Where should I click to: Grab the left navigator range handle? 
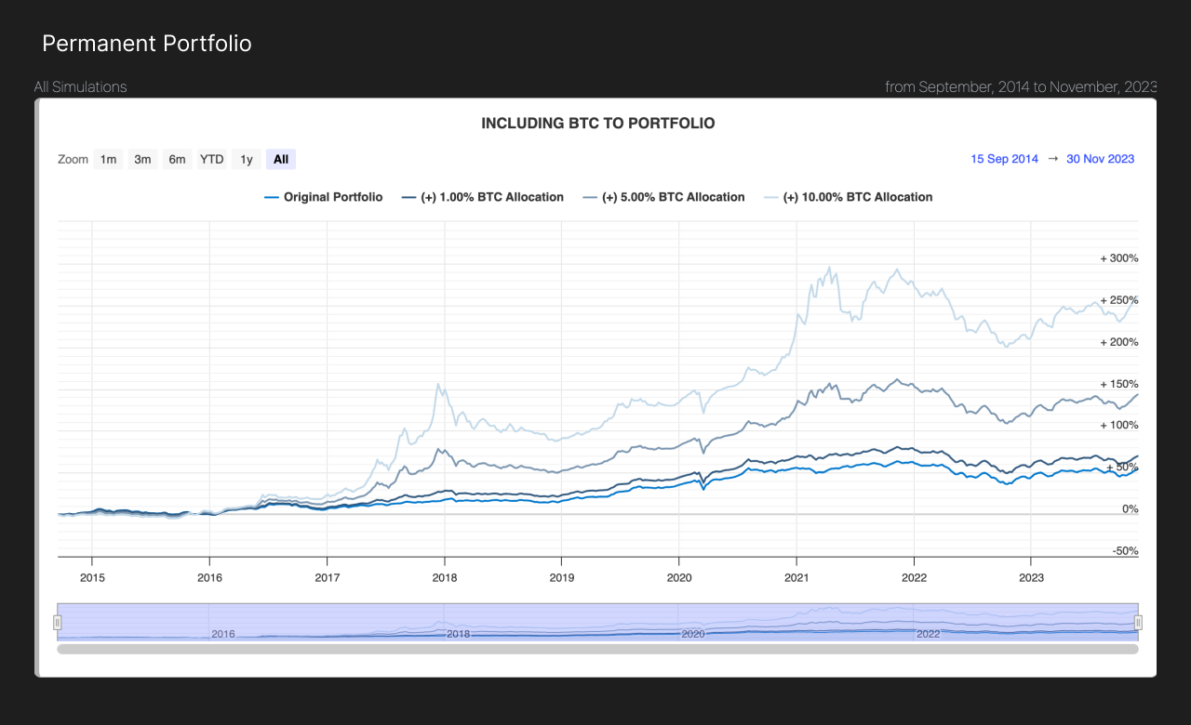coord(58,622)
